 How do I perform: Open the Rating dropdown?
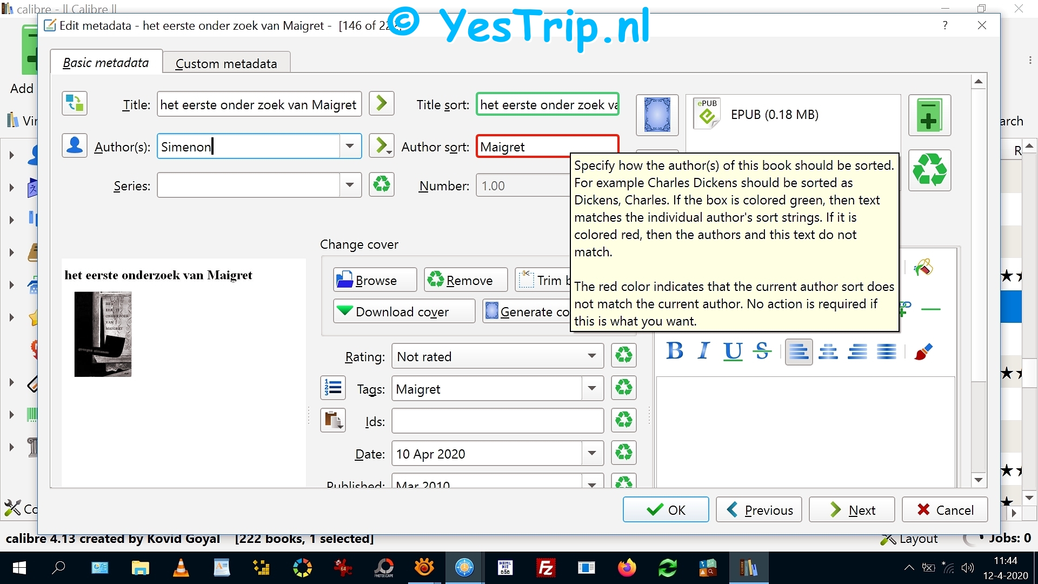coord(591,356)
